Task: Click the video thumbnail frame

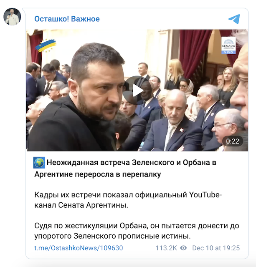Action: tap(137, 90)
